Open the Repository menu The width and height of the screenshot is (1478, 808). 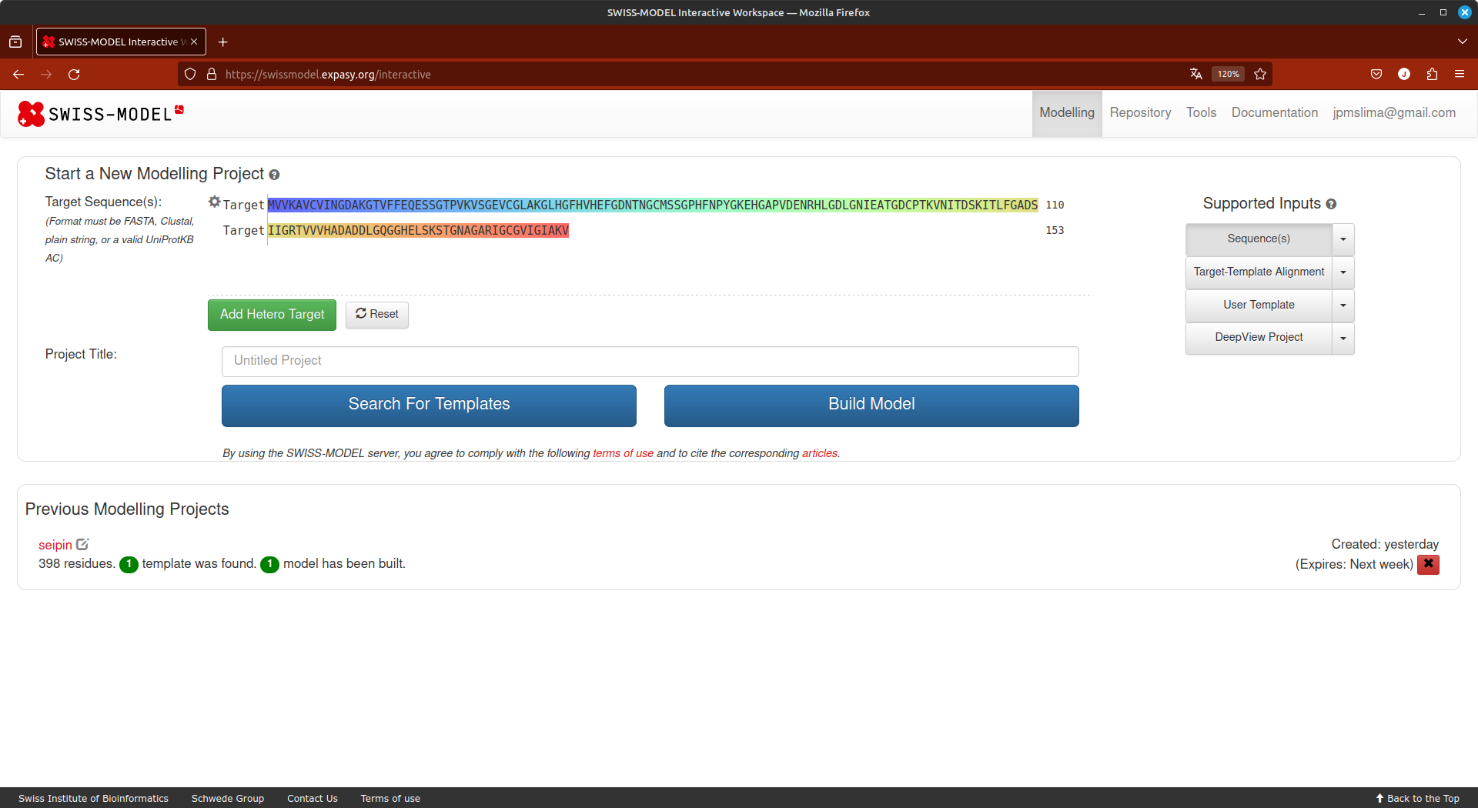[1140, 113]
